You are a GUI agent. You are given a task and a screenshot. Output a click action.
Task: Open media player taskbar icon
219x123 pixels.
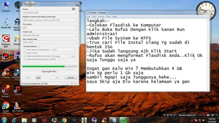[x=34, y=120]
